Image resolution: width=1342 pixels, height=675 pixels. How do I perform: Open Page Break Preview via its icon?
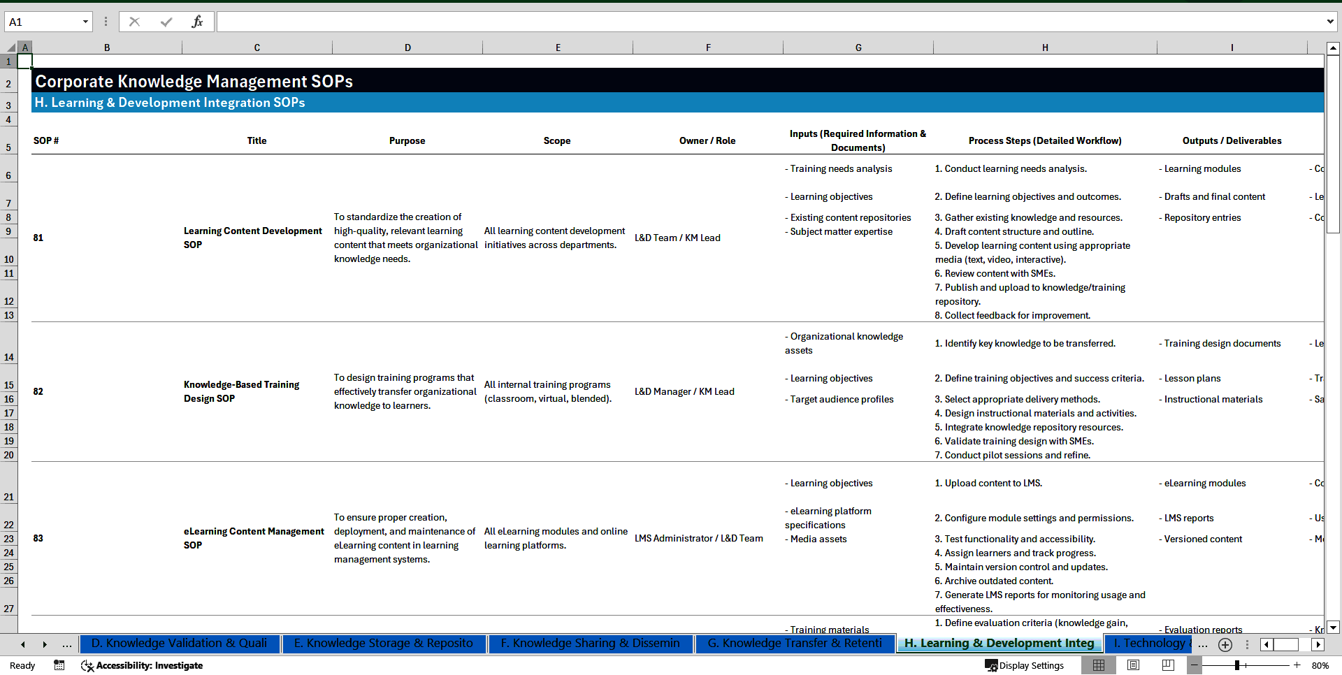tap(1168, 665)
